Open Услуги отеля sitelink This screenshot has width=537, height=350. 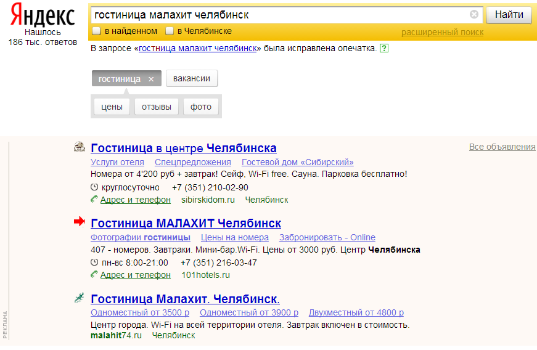pos(118,162)
